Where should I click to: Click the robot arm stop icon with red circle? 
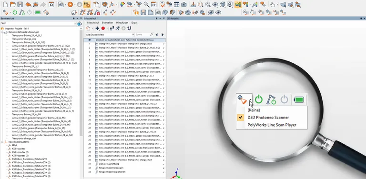(x=97, y=12)
